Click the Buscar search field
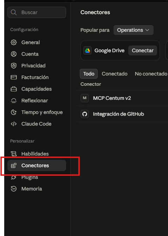This screenshot has height=236, width=168. click(x=37, y=12)
